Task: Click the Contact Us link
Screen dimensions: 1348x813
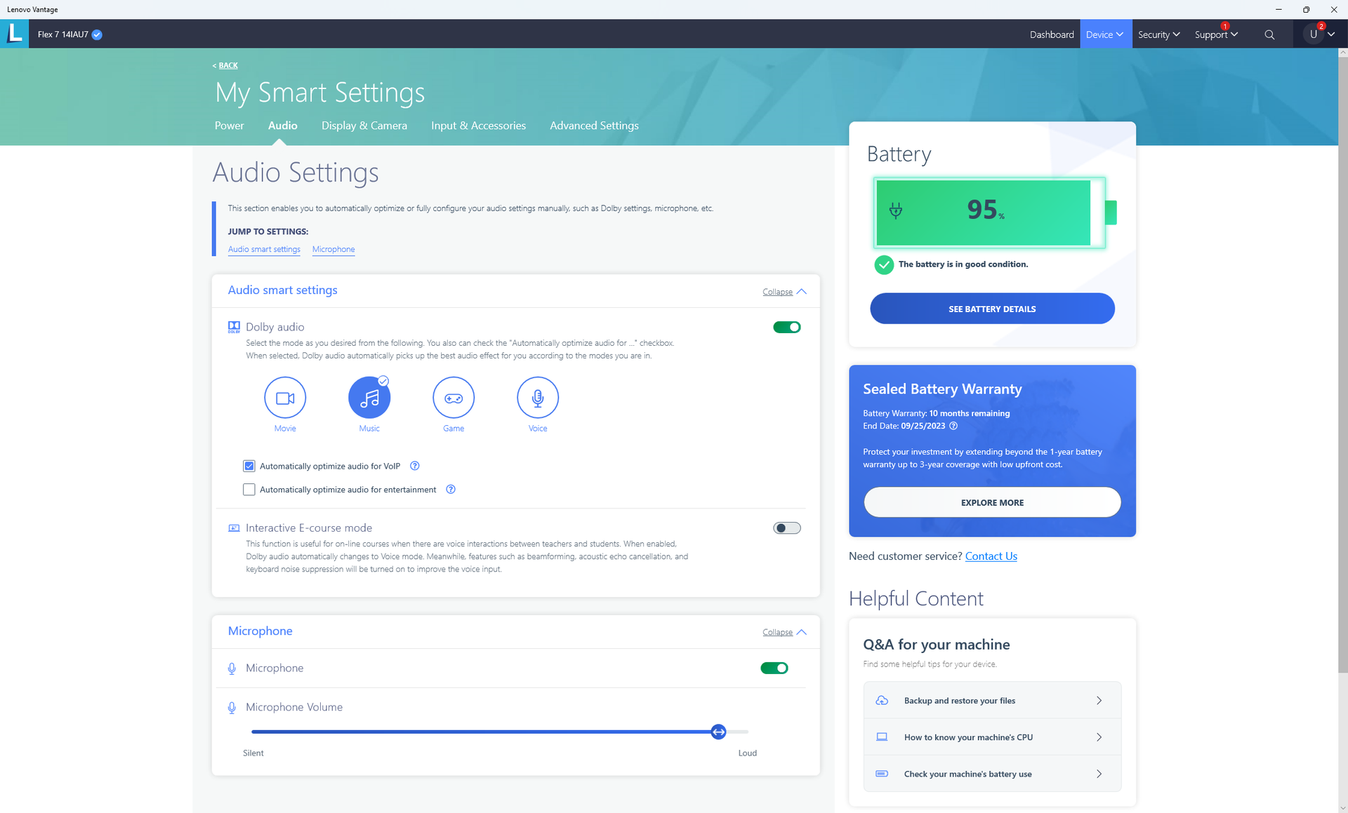Action: (x=991, y=556)
